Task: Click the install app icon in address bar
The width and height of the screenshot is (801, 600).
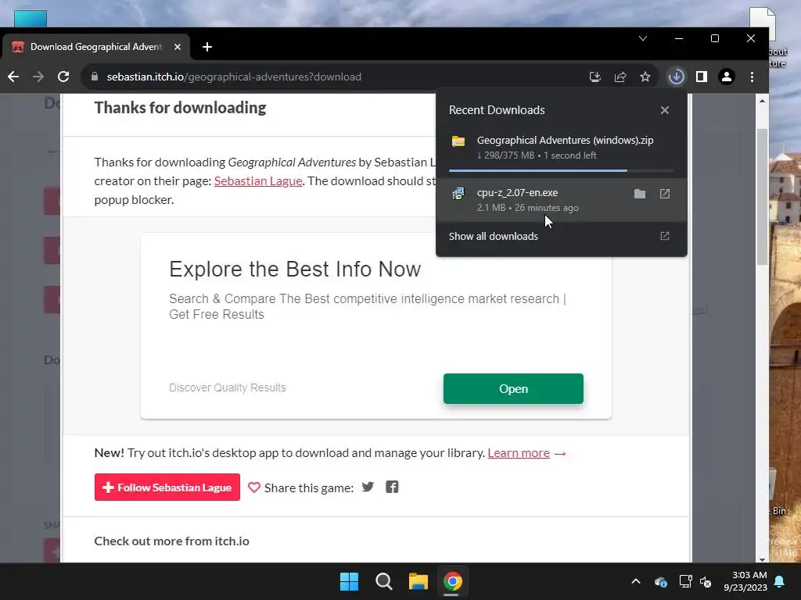Action: tap(594, 77)
